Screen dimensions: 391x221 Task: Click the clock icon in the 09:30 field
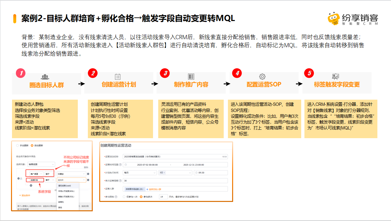[x=196, y=172]
